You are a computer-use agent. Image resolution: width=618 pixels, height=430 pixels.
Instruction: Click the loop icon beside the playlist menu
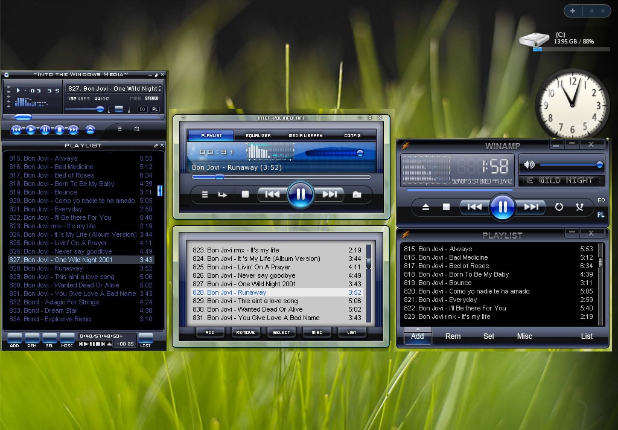[x=222, y=194]
